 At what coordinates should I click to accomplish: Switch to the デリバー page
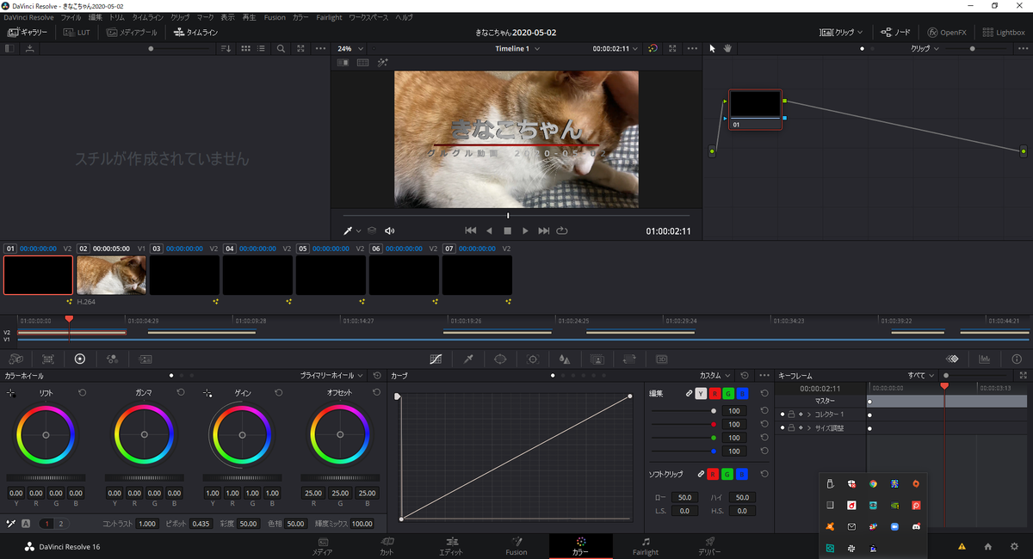click(x=708, y=546)
